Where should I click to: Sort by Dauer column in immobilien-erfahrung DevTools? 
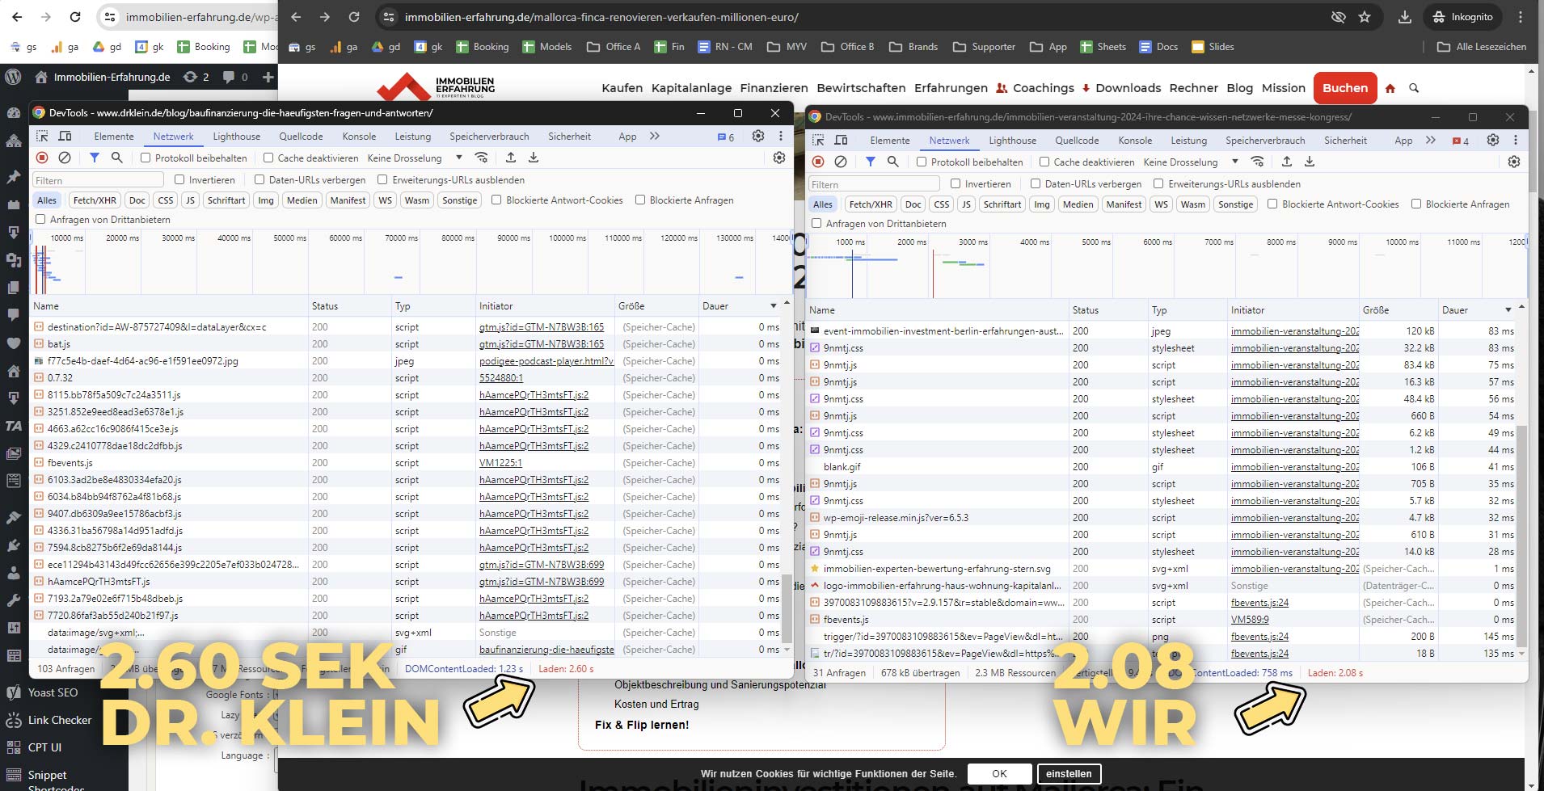point(1475,309)
